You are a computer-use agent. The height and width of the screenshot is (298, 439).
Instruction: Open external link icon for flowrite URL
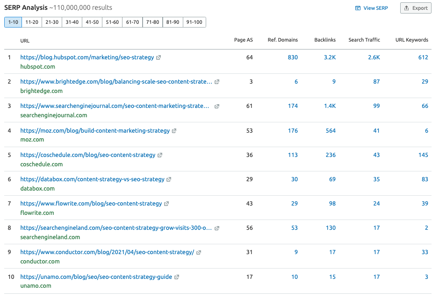tap(166, 204)
